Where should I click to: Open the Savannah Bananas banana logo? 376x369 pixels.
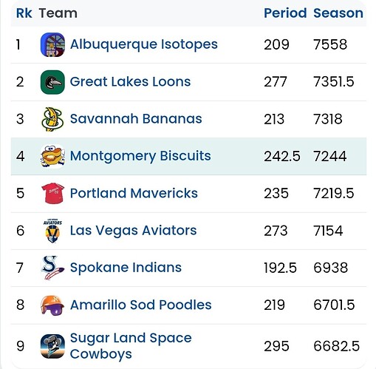tap(52, 119)
